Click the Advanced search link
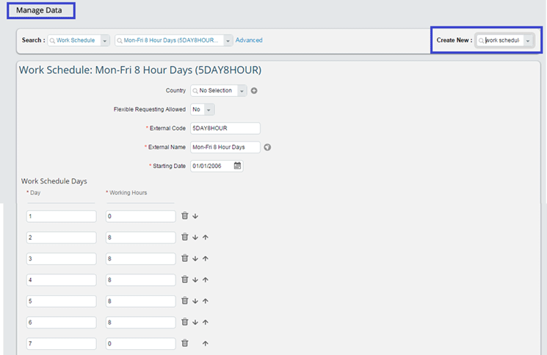The image size is (547, 355). (x=249, y=40)
